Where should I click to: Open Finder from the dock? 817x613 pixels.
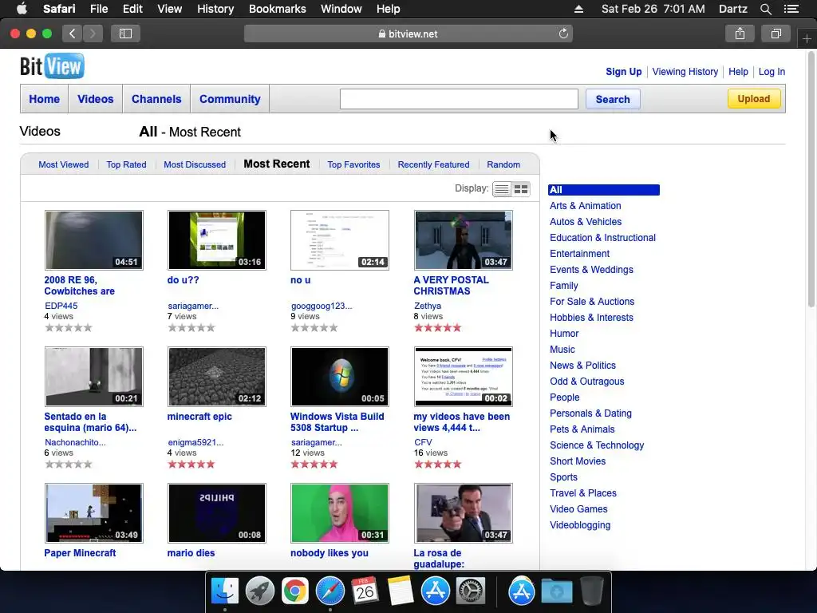pyautogui.click(x=225, y=591)
